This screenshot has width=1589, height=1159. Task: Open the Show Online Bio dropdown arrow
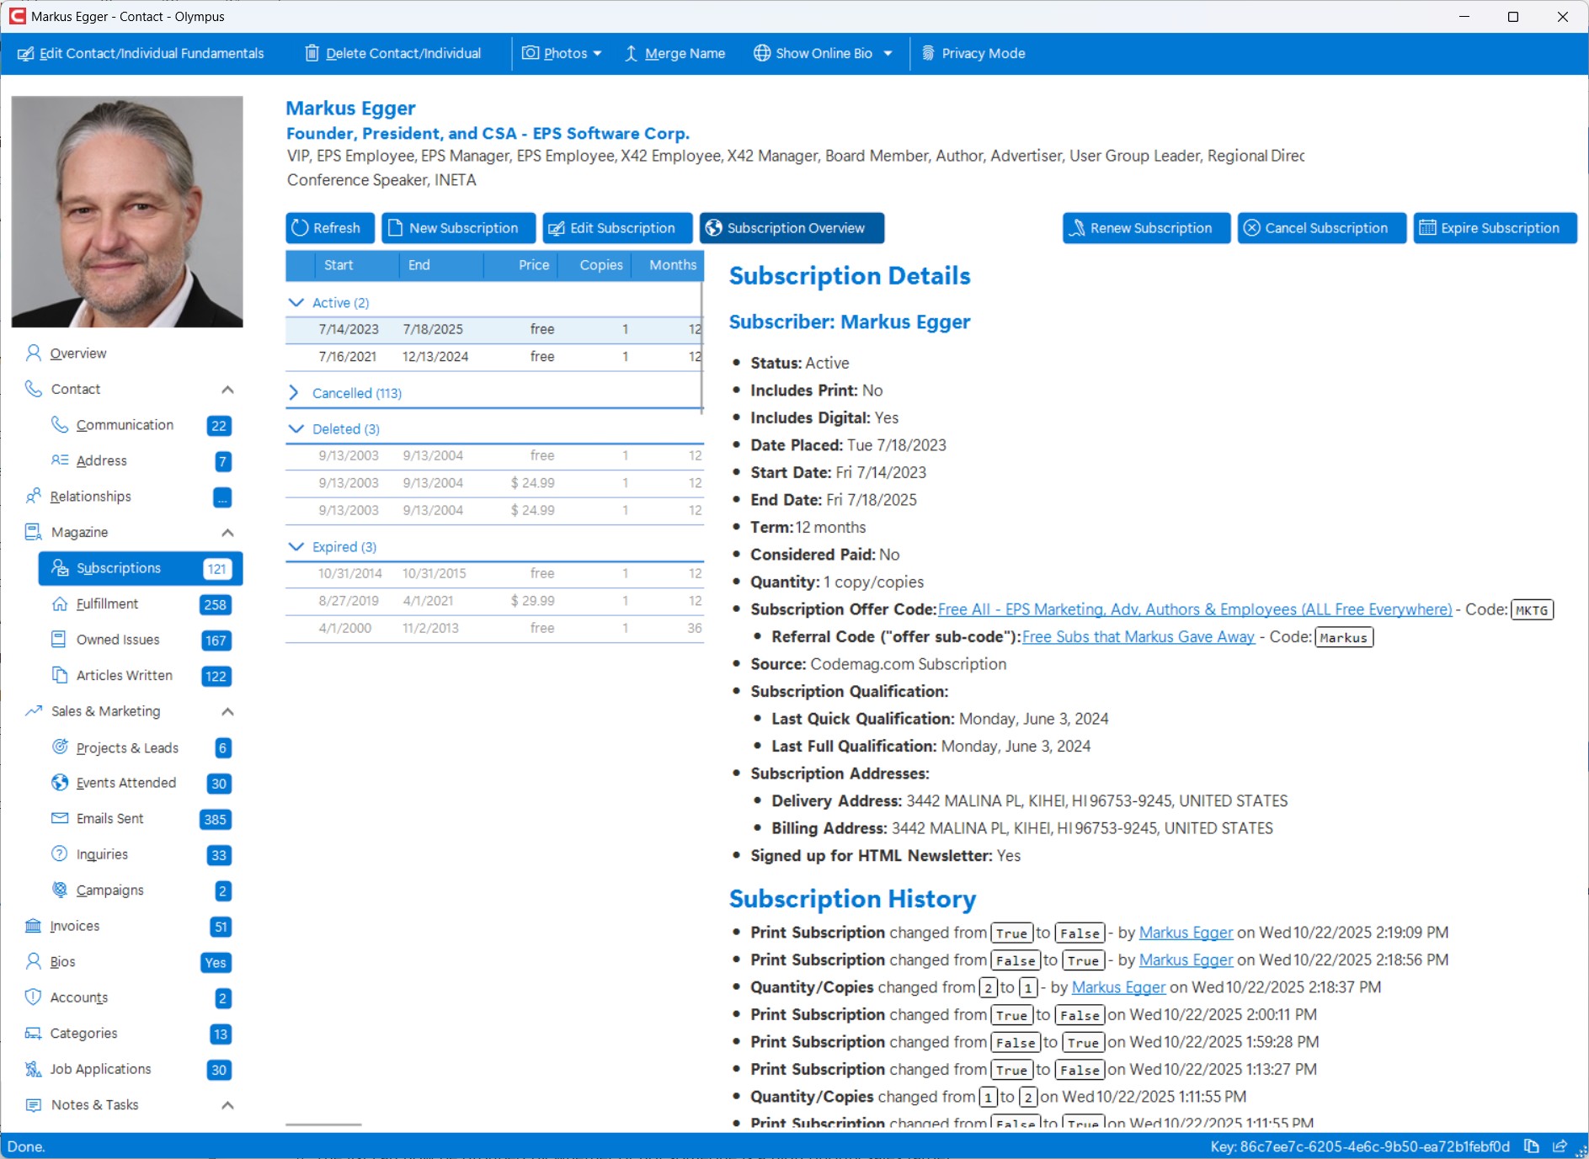888,53
